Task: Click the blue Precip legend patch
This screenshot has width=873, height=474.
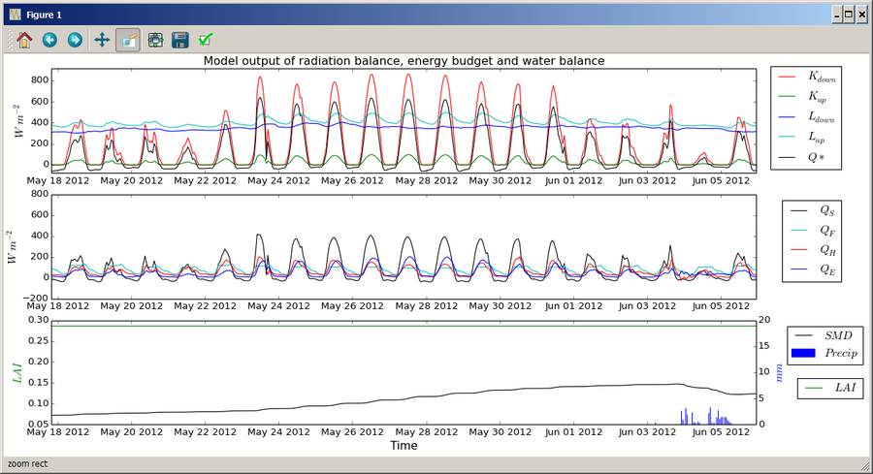Action: coord(803,353)
